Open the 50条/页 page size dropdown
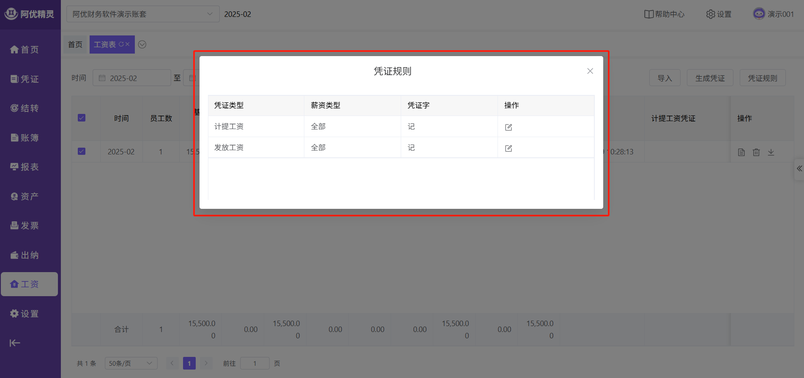 pyautogui.click(x=131, y=363)
